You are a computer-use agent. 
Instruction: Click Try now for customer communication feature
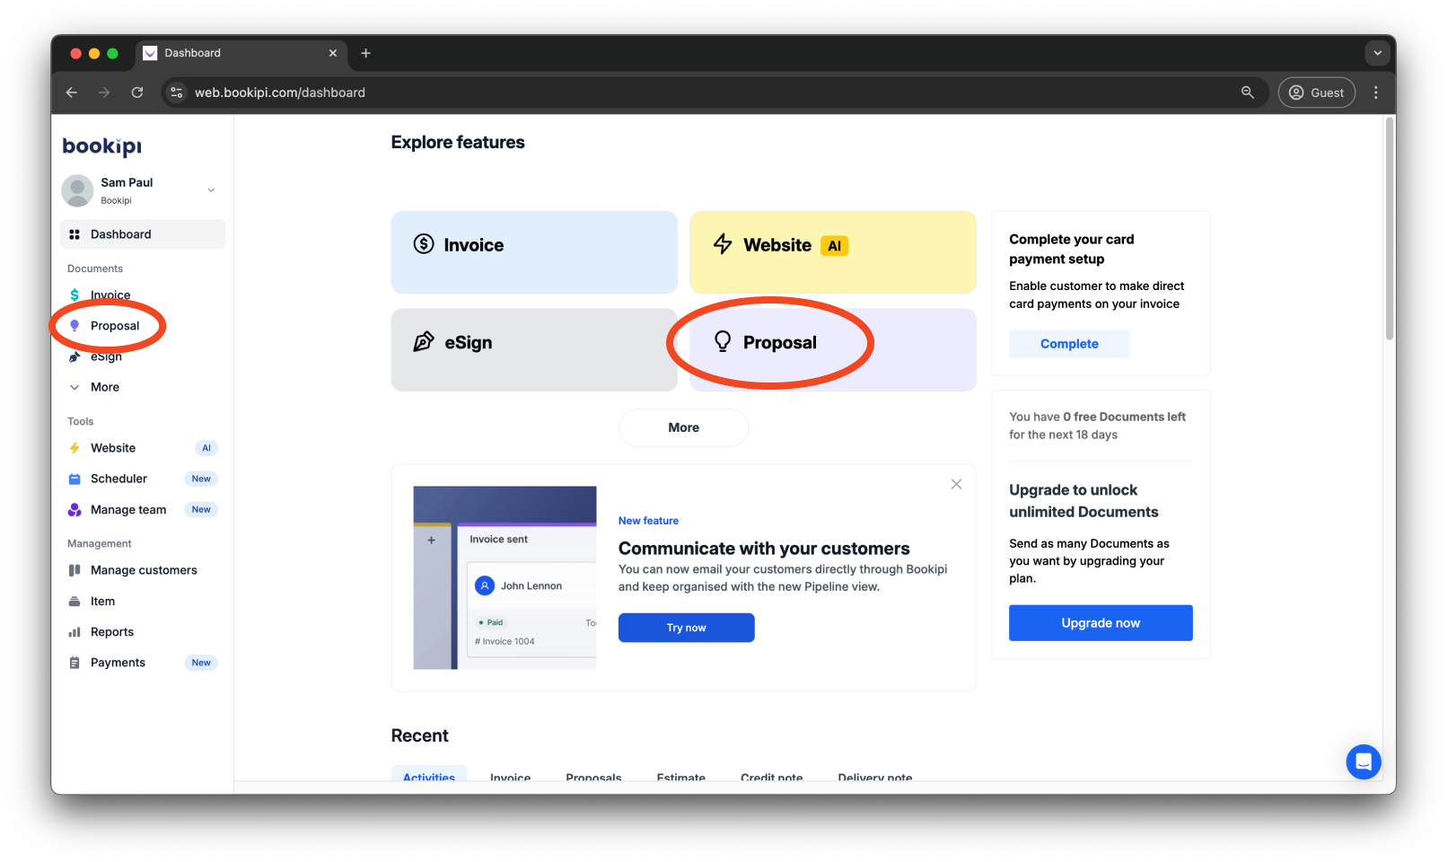click(x=686, y=627)
